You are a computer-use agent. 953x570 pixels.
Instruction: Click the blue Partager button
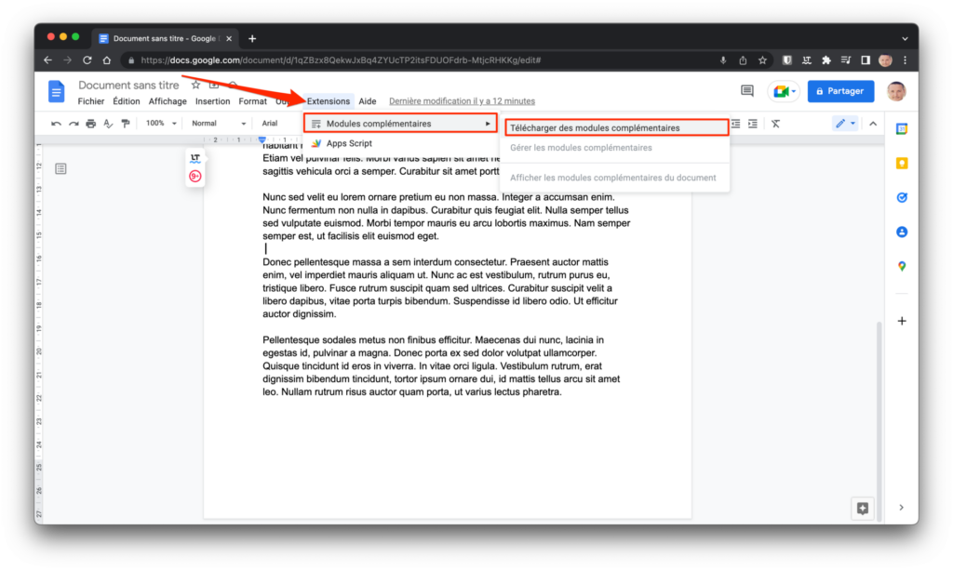(x=840, y=91)
